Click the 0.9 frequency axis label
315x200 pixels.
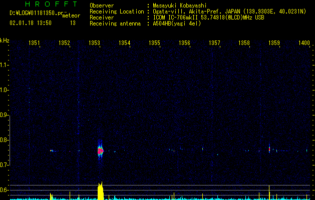[4, 115]
